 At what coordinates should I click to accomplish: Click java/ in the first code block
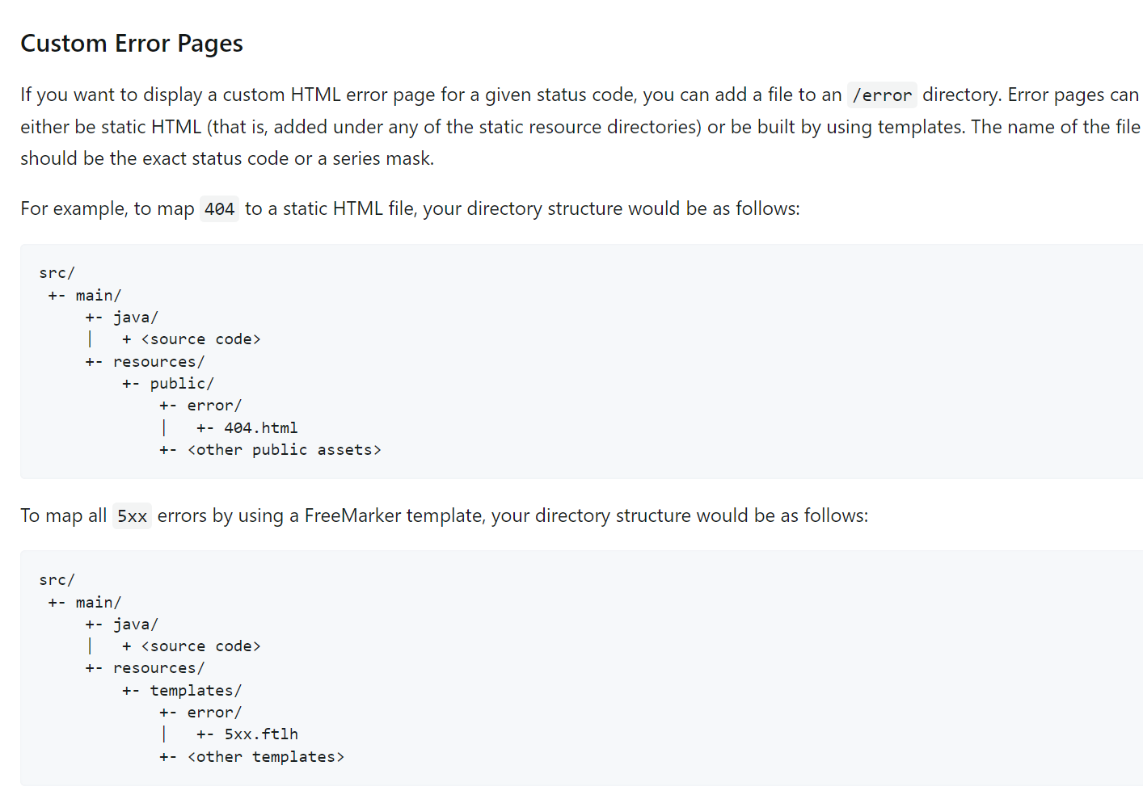pyautogui.click(x=136, y=318)
